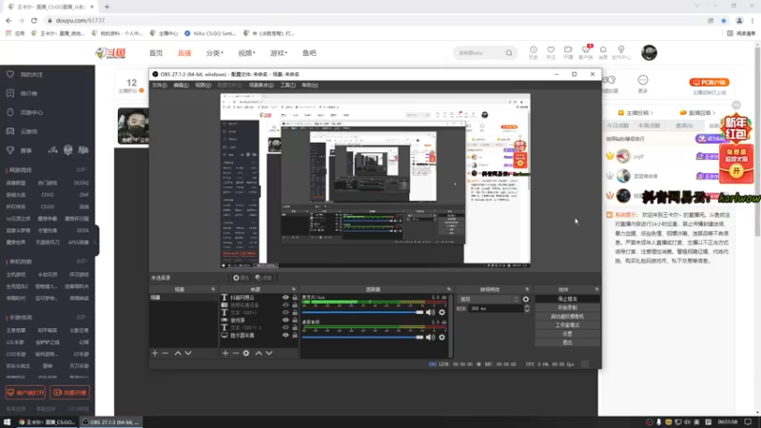Pop out the 控件 dock panel
Viewport: 761px width, 428px height.
(596, 289)
